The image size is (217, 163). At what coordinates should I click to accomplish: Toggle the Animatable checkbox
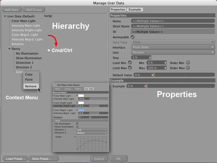tap(132, 37)
